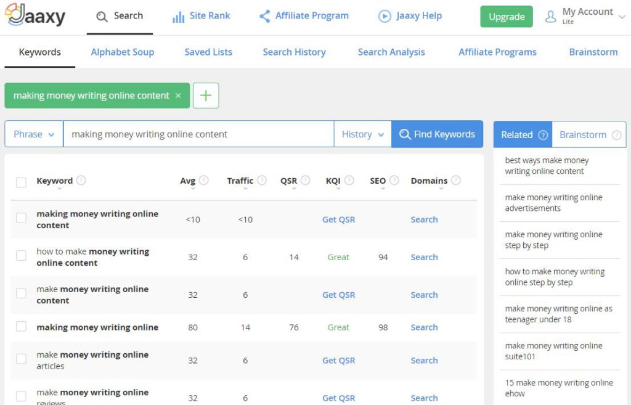
Task: Sort by KQI column arrow
Action: pyautogui.click(x=338, y=189)
